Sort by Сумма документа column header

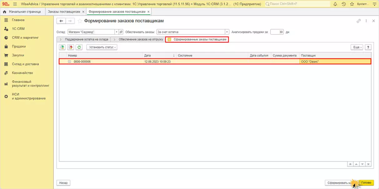point(285,55)
